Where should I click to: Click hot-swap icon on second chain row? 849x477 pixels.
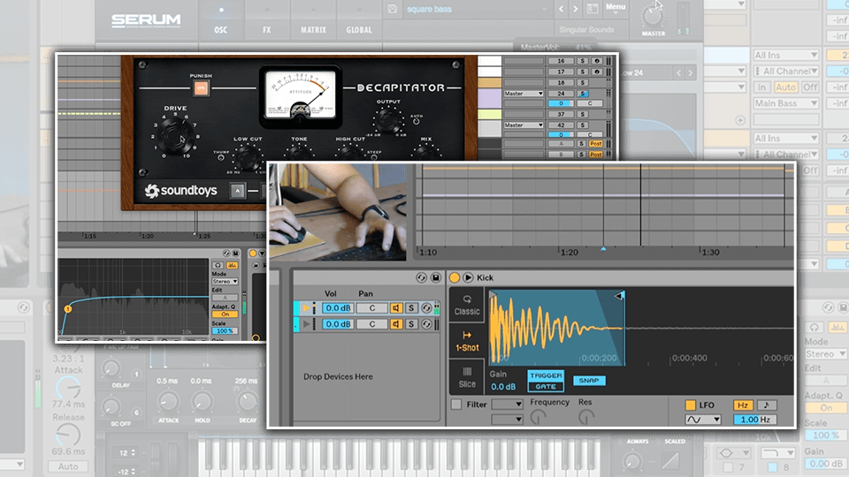426,324
